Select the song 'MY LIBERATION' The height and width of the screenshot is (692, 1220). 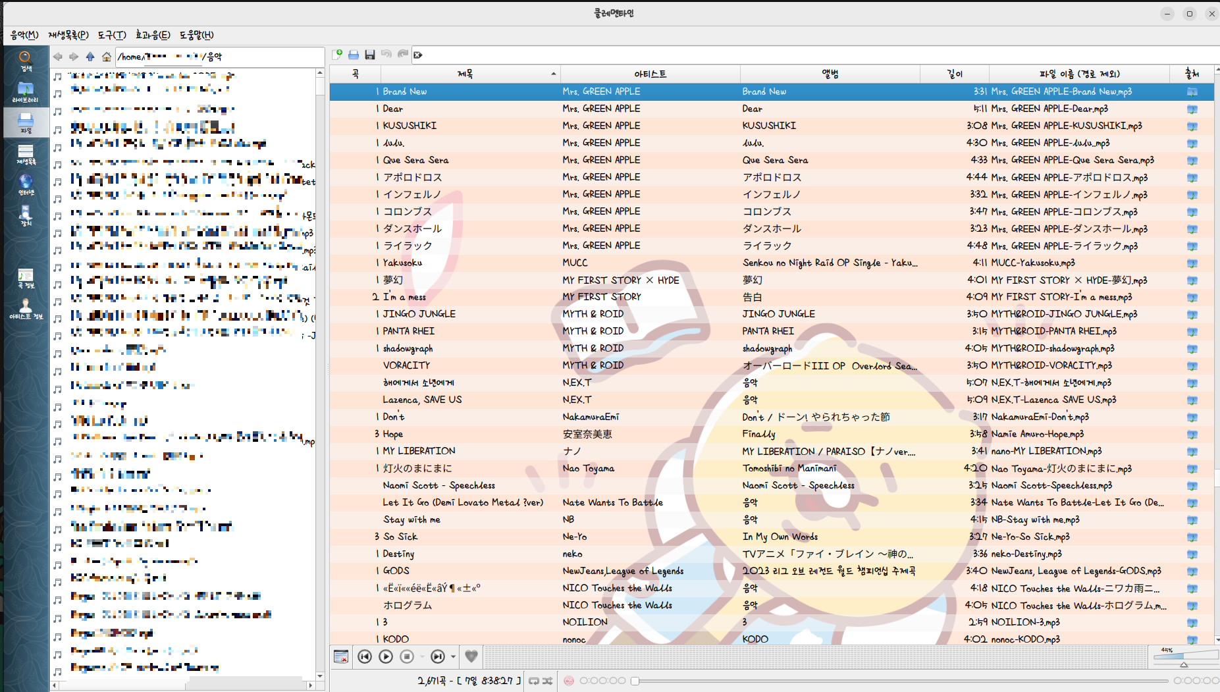pyautogui.click(x=772, y=451)
